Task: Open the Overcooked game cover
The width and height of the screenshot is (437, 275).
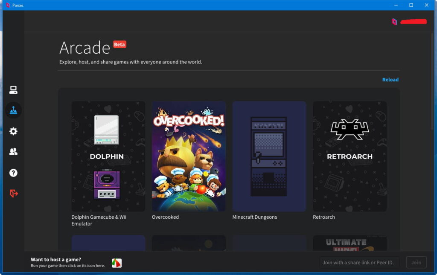Action: click(189, 156)
